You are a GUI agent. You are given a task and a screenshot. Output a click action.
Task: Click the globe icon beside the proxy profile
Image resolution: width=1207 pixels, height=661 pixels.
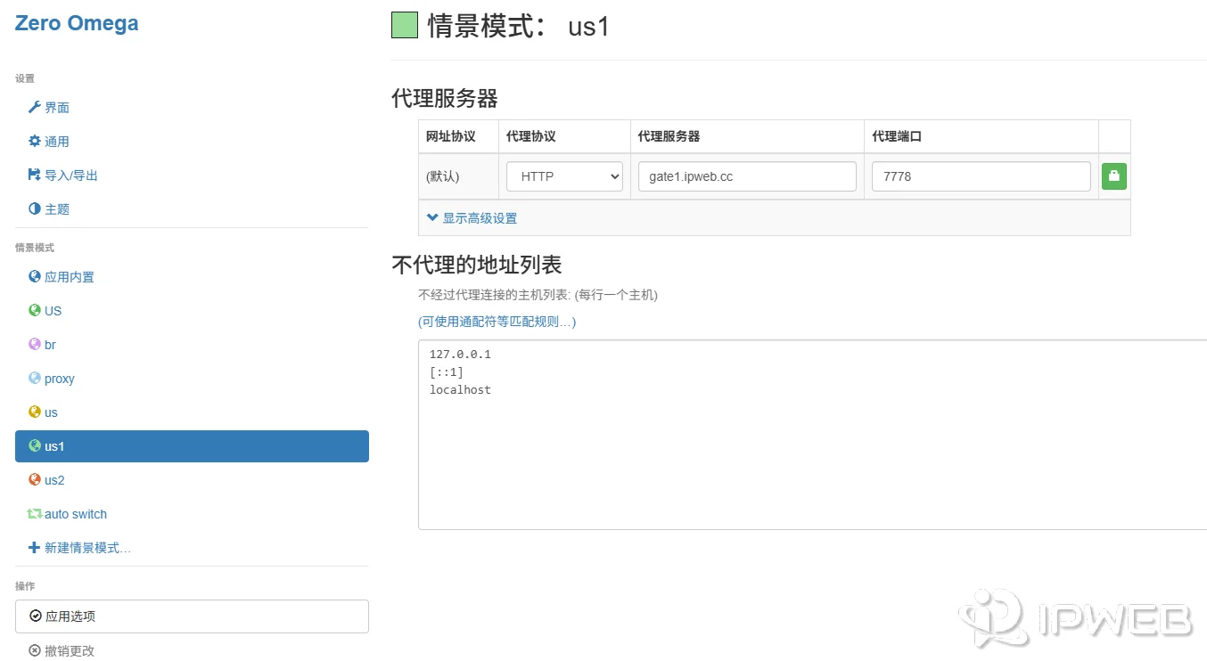point(34,378)
